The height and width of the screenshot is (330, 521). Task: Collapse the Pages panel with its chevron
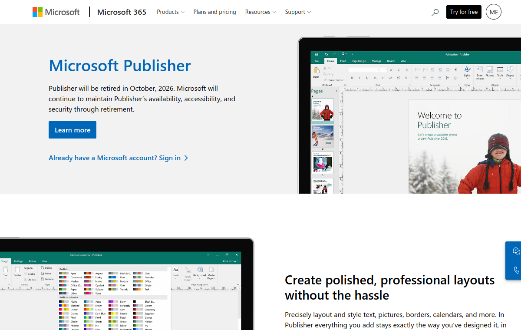click(336, 91)
